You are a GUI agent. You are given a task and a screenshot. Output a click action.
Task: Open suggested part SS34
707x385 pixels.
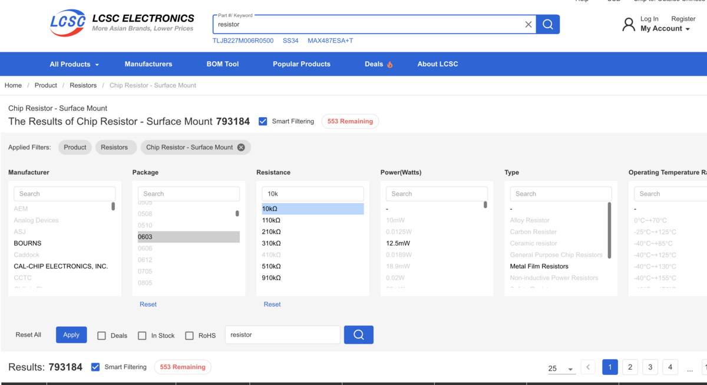click(290, 41)
